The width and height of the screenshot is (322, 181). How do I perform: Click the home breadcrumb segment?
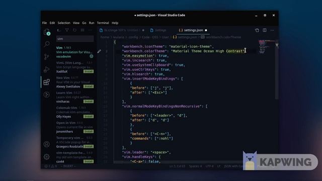[105, 37]
